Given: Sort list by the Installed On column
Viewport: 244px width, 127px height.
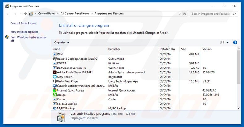Looking at the screenshot, I should tap(167, 49).
